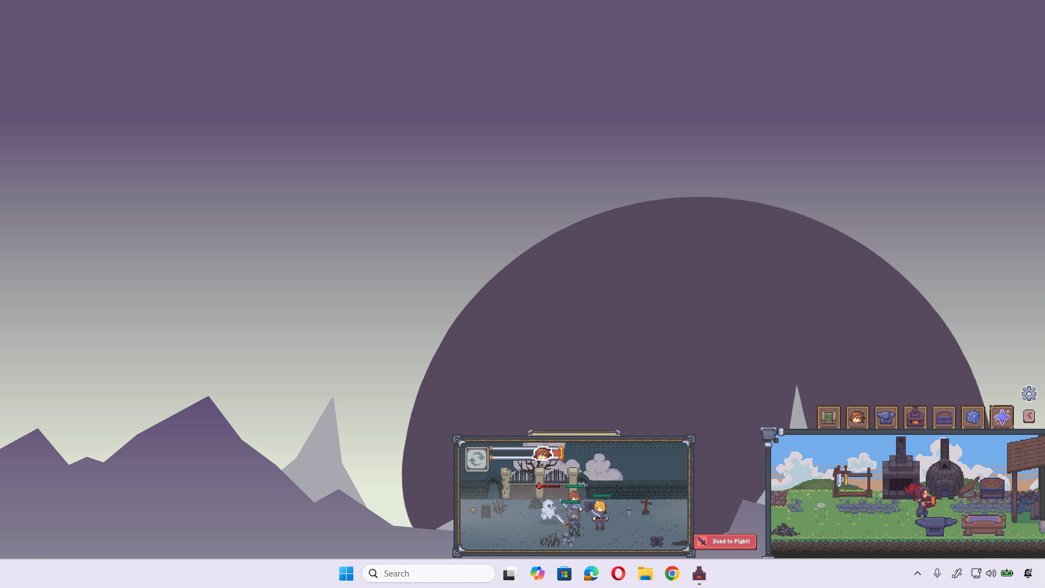Open the notification bell in tray
This screenshot has width=1045, height=588.
[x=1028, y=573]
